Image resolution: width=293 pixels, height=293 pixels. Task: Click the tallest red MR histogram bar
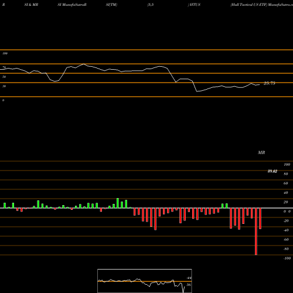(x=256, y=231)
